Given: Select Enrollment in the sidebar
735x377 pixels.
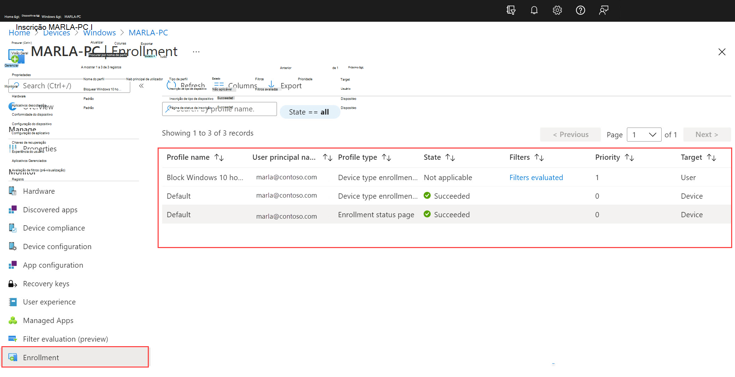Looking at the screenshot, I should click(x=41, y=357).
